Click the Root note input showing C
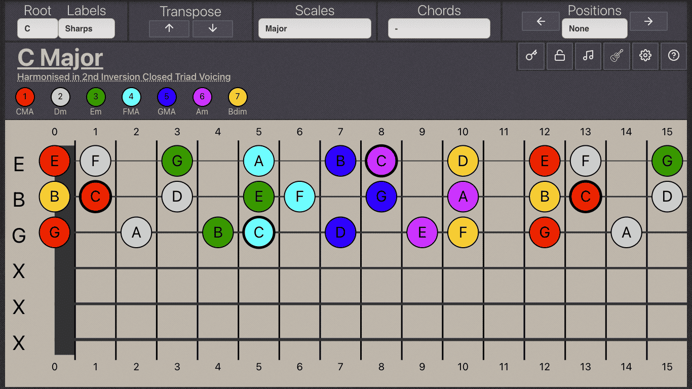The width and height of the screenshot is (692, 389). 37,29
